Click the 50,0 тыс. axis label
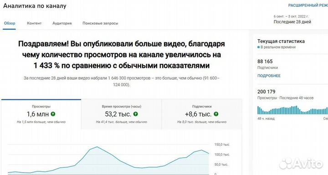This screenshot has height=175, width=328. (x=221, y=165)
